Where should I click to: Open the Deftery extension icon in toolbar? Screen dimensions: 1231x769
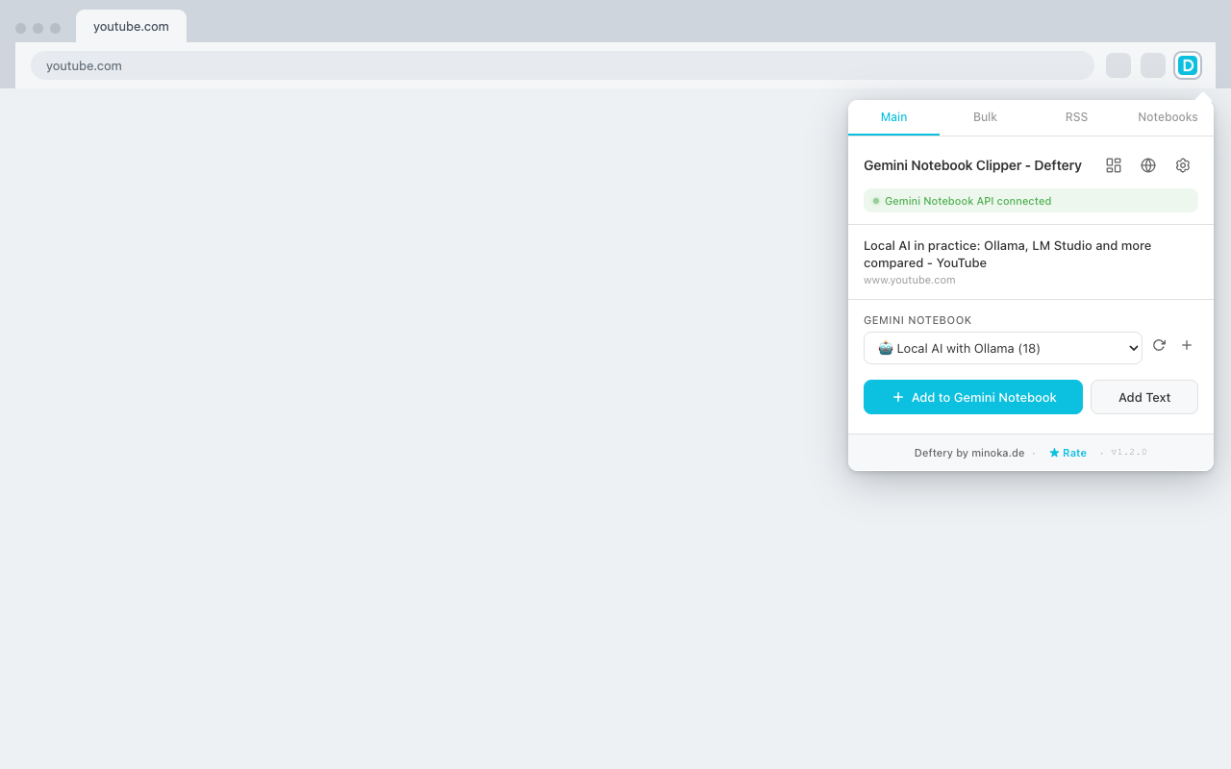pos(1188,65)
